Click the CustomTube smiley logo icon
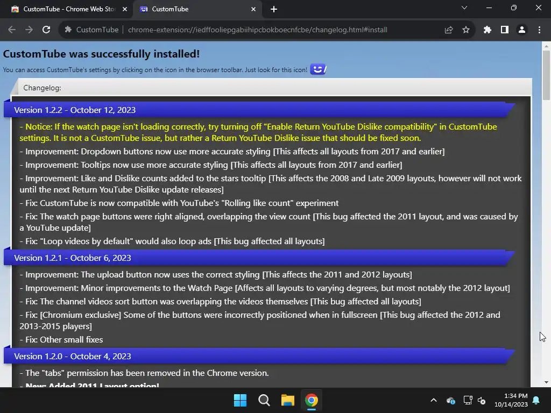The height and width of the screenshot is (413, 551). pyautogui.click(x=319, y=69)
